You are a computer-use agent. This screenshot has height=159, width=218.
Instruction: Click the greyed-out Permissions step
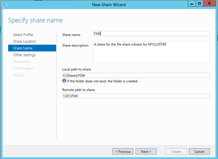pyautogui.click(x=22, y=62)
